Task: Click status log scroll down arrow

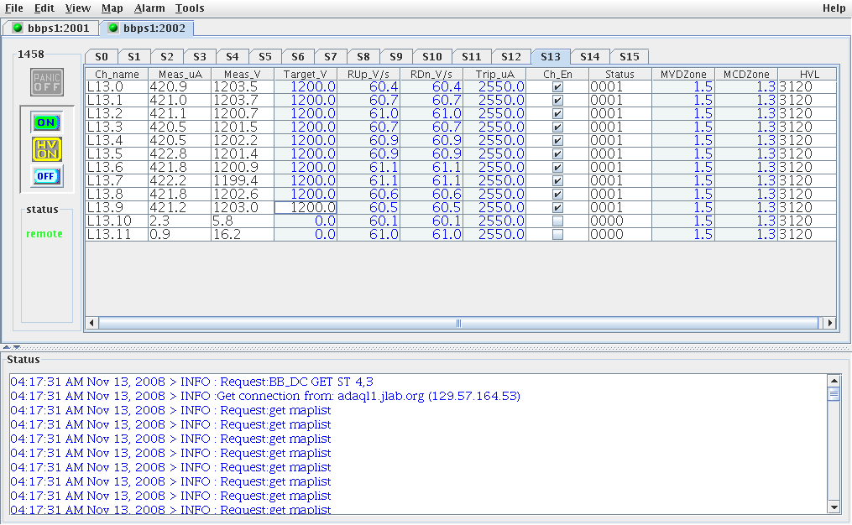Action: point(834,507)
